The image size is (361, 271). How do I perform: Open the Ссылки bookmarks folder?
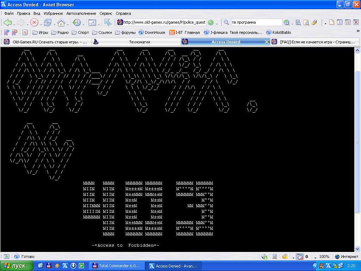tap(102, 32)
